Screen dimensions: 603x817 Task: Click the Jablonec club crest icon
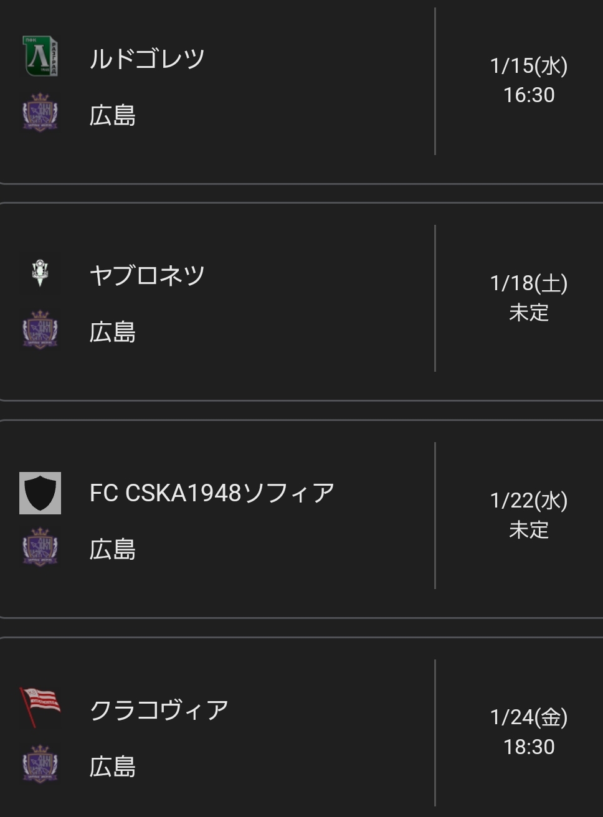(40, 274)
